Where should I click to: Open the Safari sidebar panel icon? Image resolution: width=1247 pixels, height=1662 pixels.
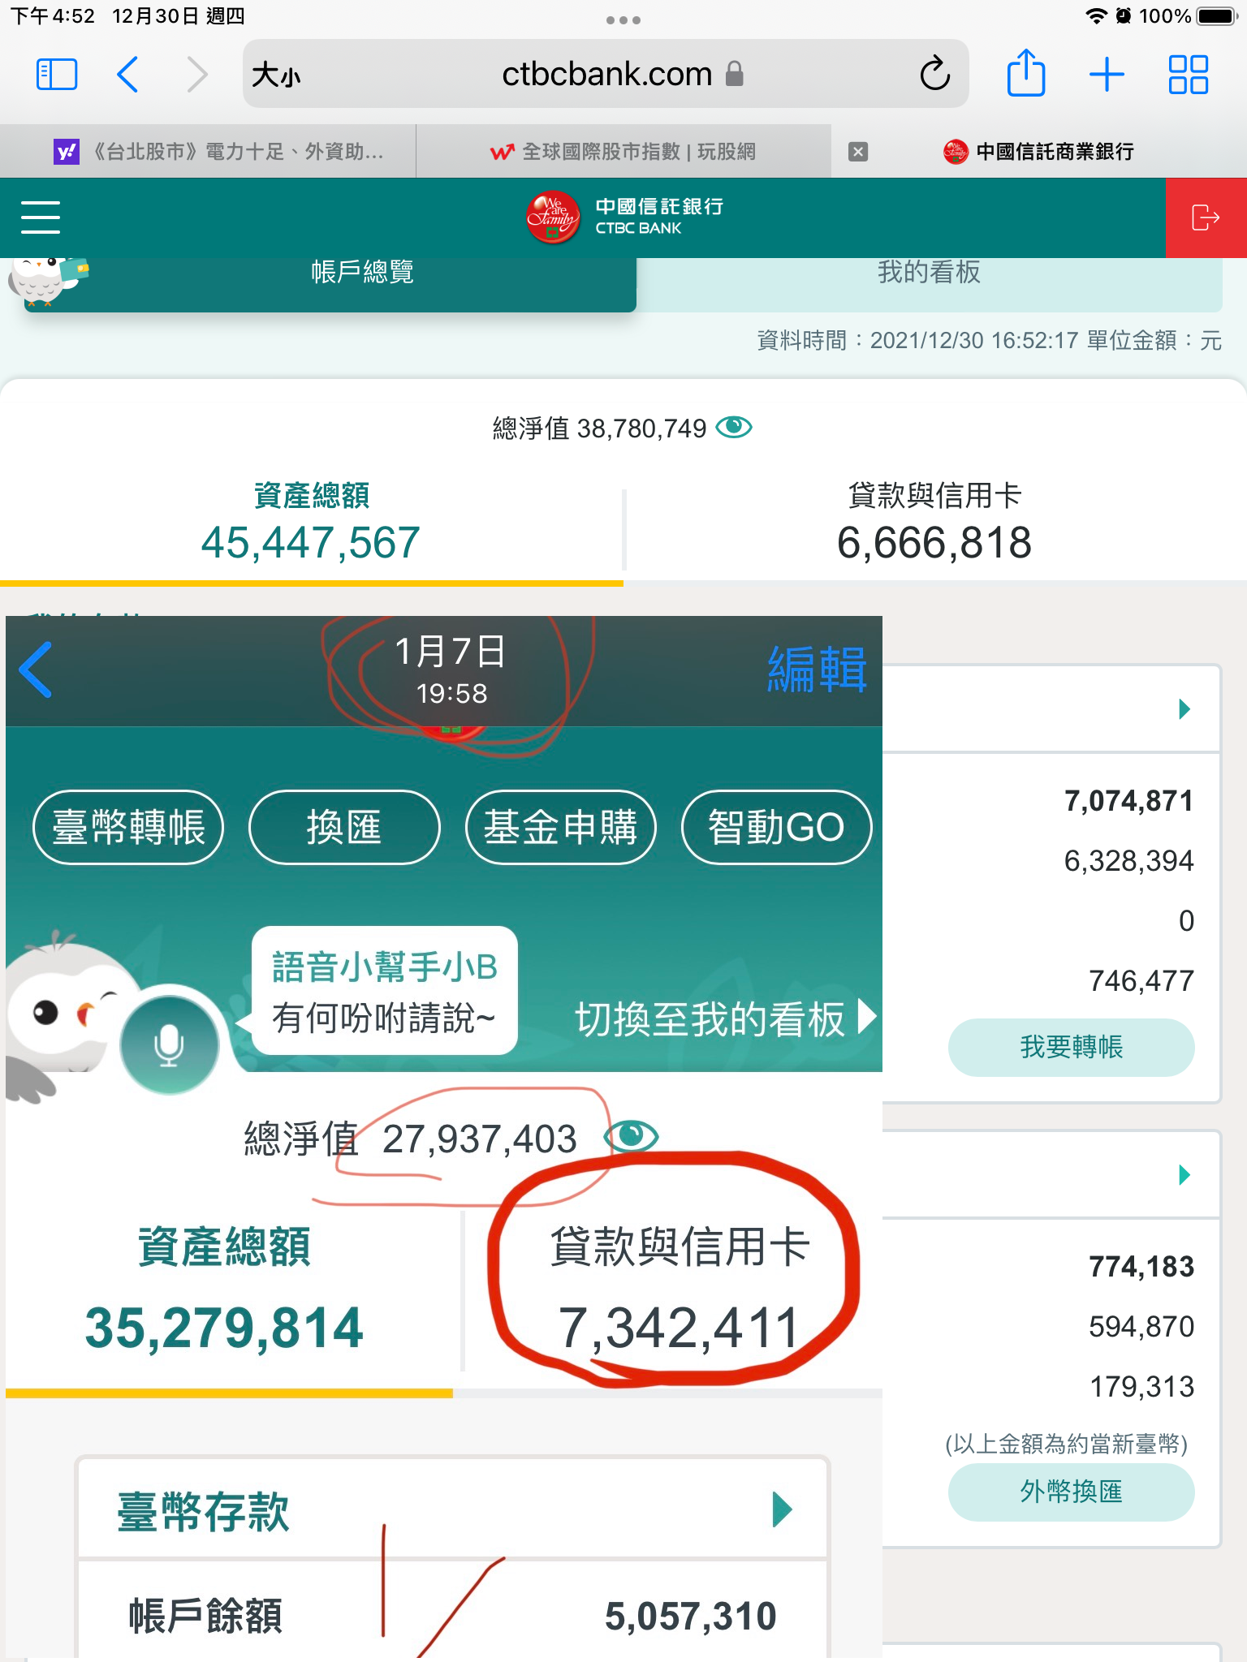pyautogui.click(x=57, y=75)
